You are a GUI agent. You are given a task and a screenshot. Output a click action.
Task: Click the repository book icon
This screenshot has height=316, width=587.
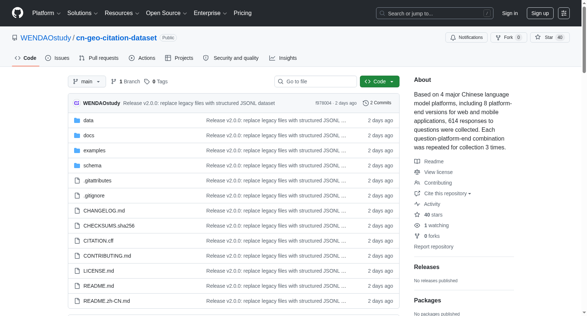tap(15, 38)
